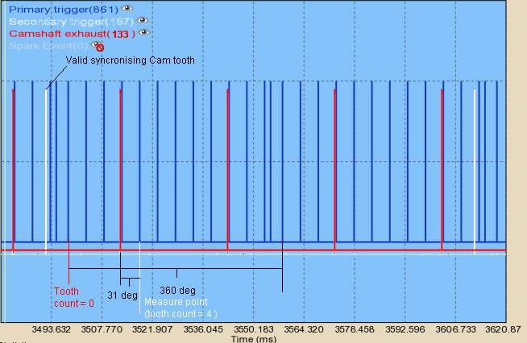Click the 3521.907 time axis tick

click(x=153, y=329)
